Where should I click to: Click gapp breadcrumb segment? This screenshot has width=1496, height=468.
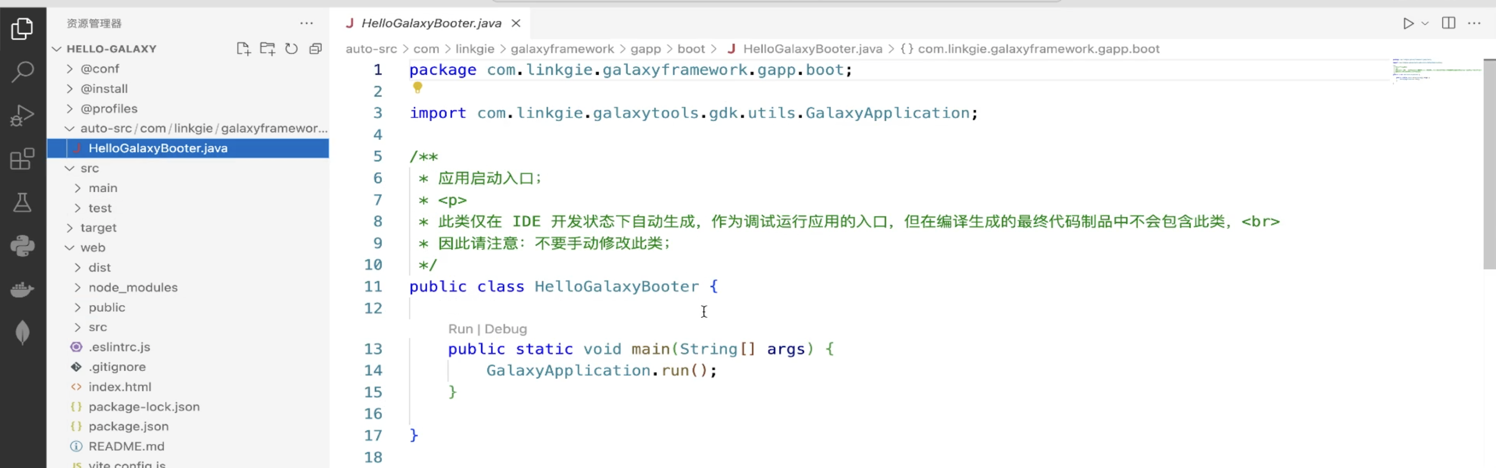[646, 49]
